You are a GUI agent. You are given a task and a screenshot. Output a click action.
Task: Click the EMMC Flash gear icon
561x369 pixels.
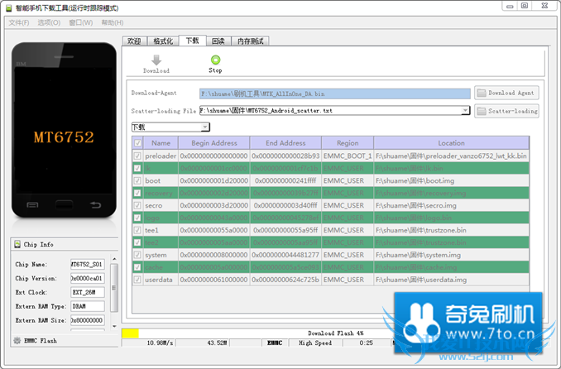[17, 340]
